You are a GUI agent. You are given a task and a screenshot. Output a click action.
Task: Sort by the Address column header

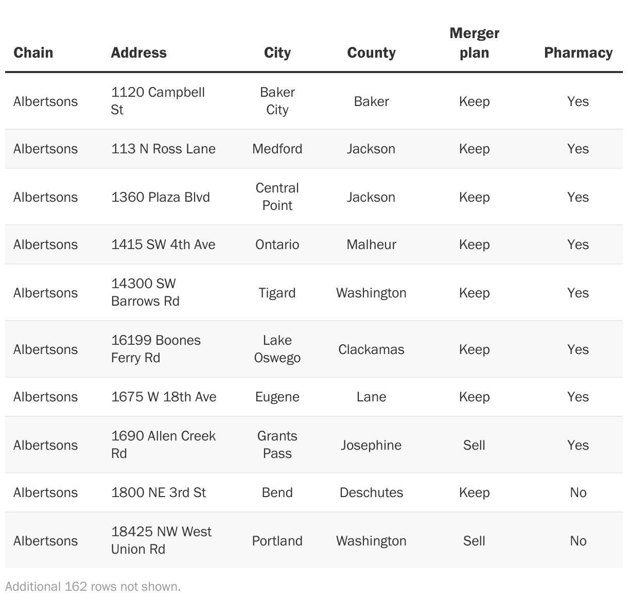click(138, 52)
